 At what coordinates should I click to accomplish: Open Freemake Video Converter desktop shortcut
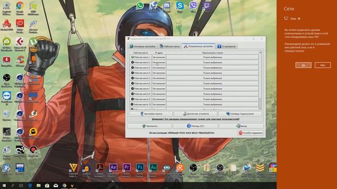(73, 170)
